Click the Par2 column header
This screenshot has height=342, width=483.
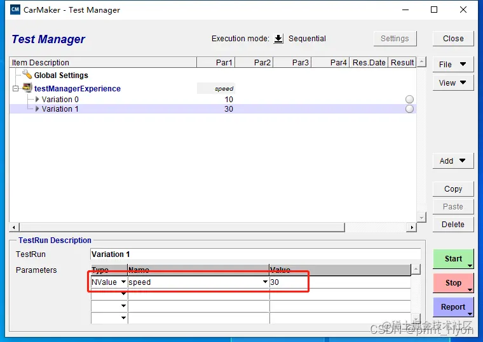coord(254,62)
